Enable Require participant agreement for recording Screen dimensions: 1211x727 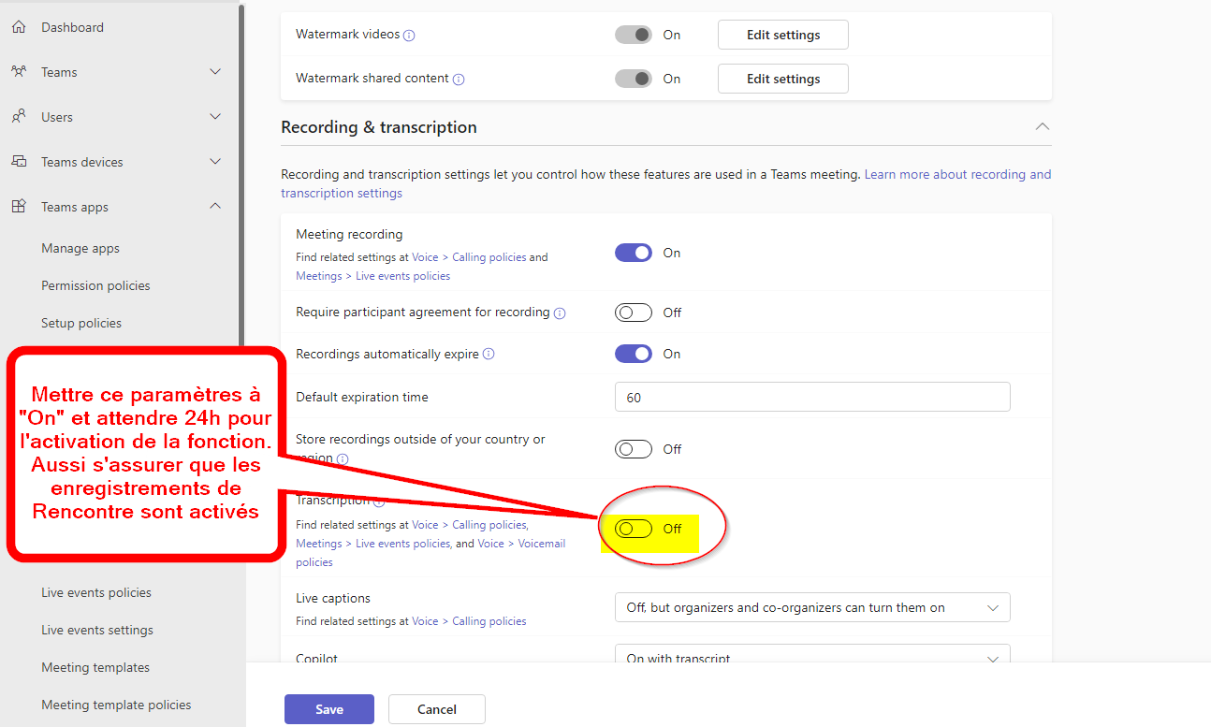tap(634, 313)
